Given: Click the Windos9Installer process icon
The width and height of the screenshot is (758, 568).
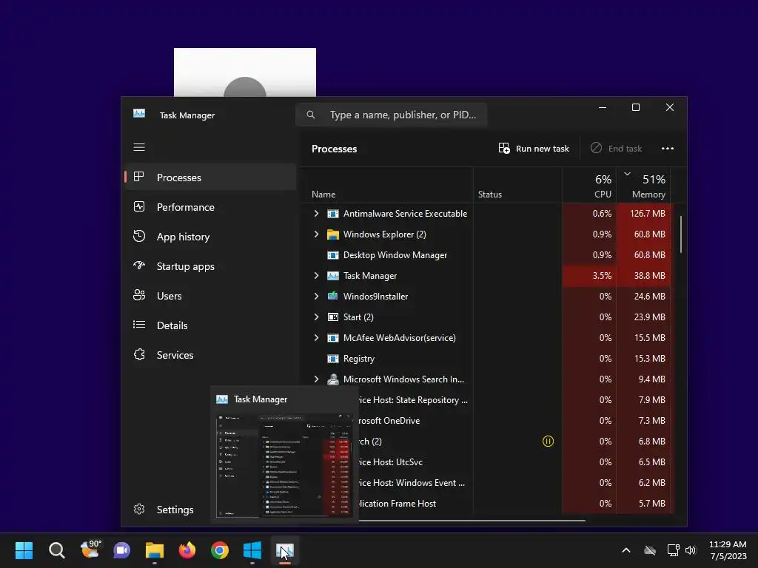Looking at the screenshot, I should click(x=332, y=296).
